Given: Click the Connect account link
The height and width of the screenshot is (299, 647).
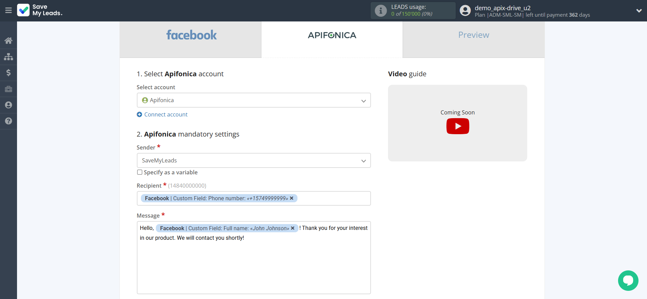Looking at the screenshot, I should pyautogui.click(x=166, y=114).
